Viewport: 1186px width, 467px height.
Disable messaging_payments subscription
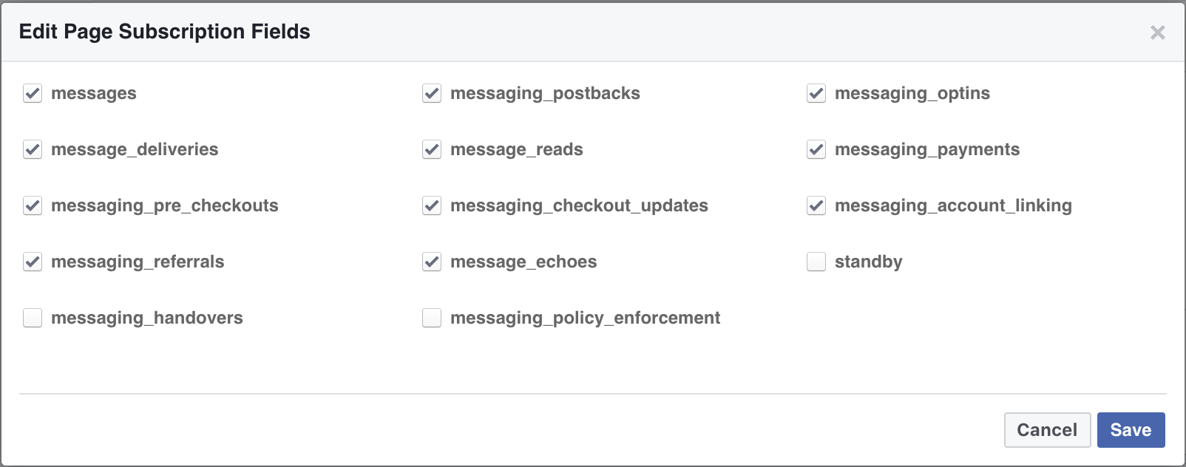pos(816,149)
